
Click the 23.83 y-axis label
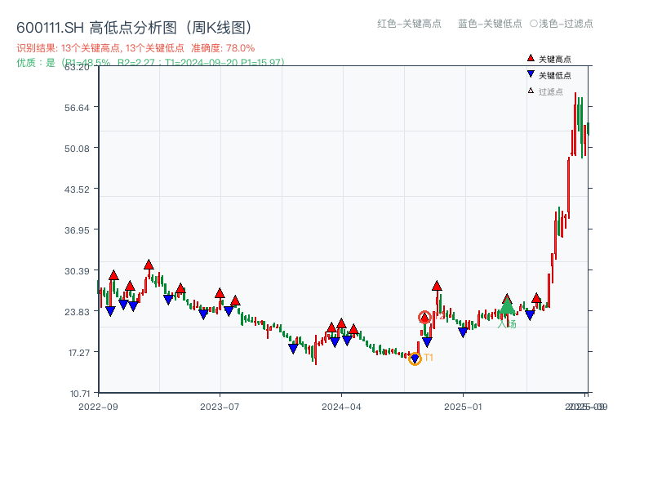(77, 312)
